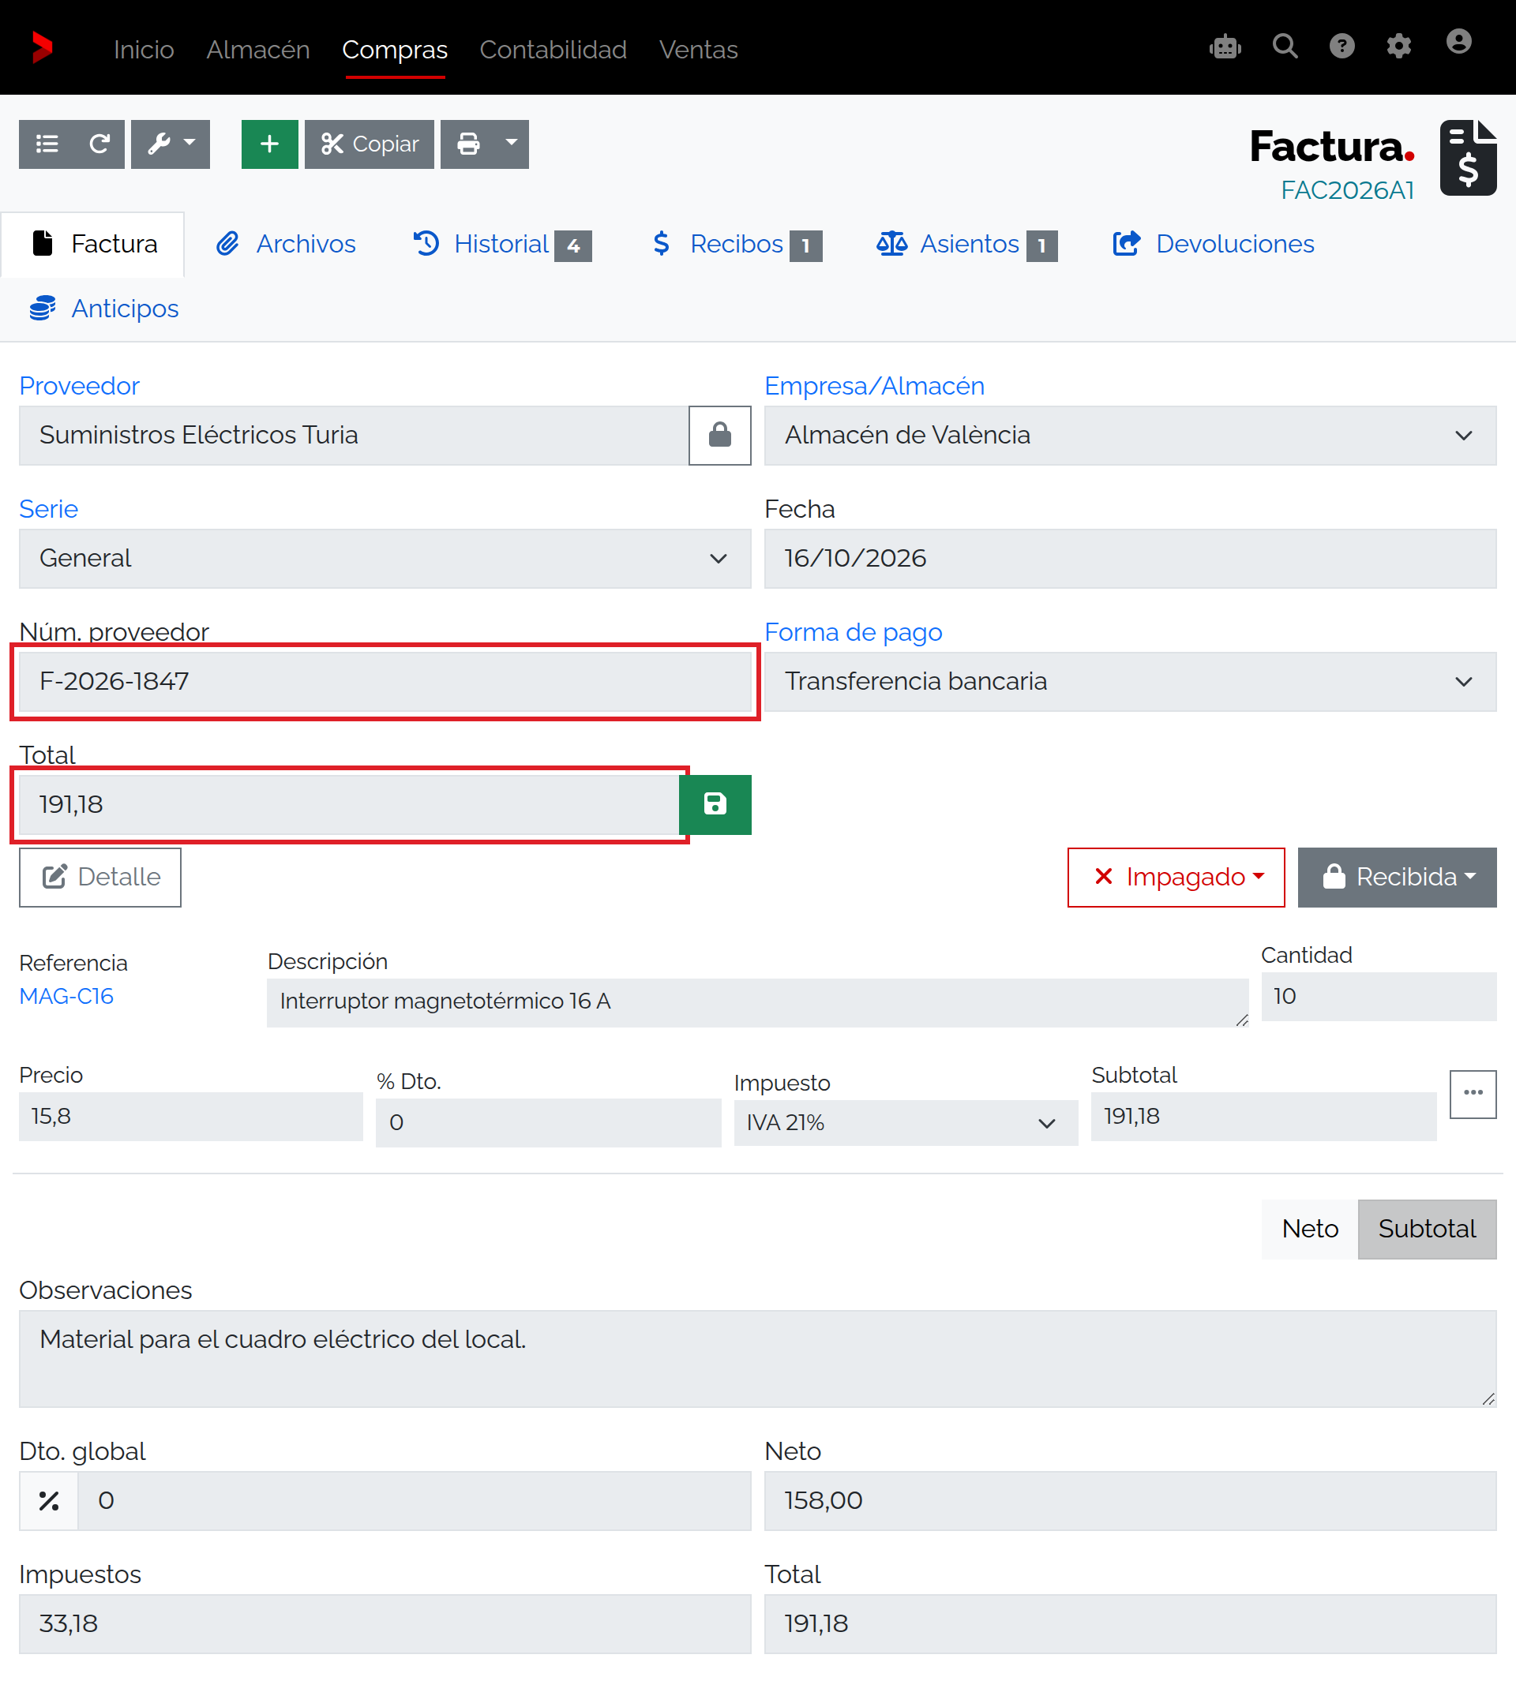Open the Empresa/Almacén dropdown

tap(1131, 435)
